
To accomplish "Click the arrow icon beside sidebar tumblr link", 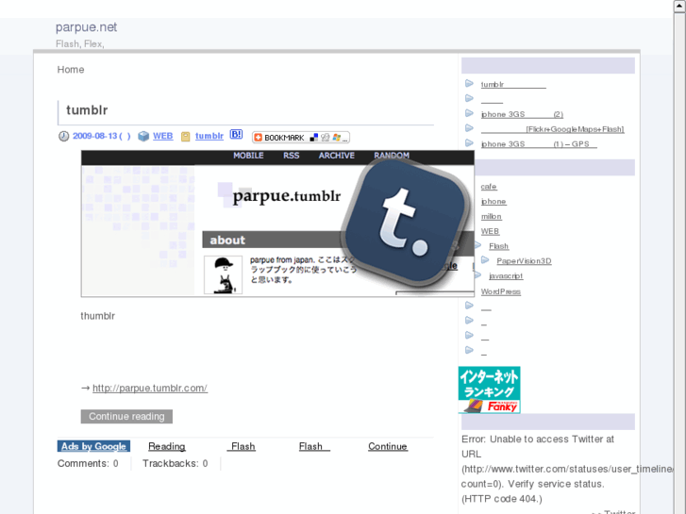I will click(469, 83).
